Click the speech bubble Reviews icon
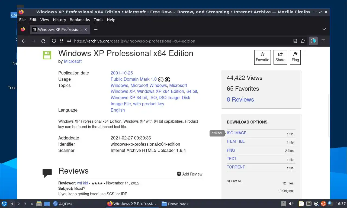 [x=47, y=173]
